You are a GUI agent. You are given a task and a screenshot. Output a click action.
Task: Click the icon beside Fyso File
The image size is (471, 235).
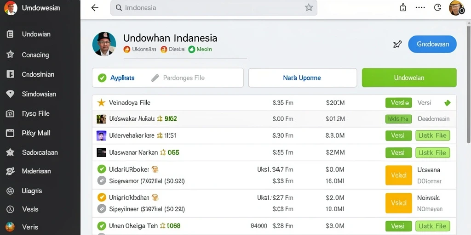pos(10,114)
